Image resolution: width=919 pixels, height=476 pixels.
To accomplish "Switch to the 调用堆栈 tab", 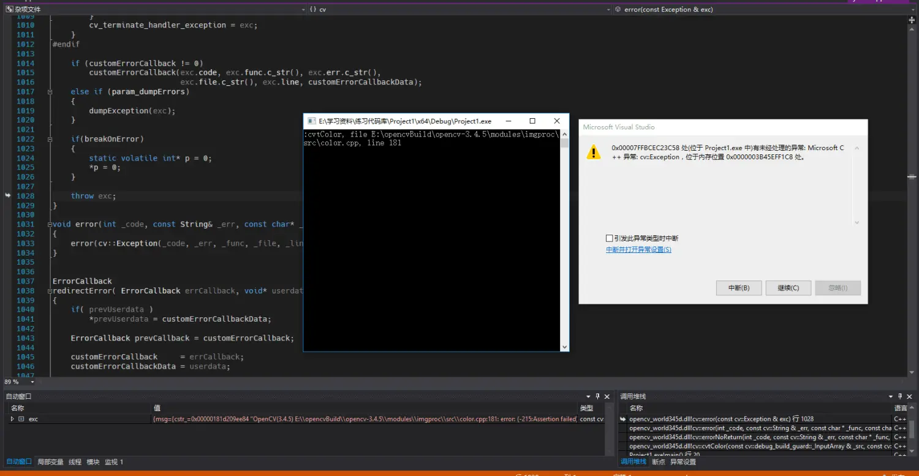I will tap(634, 462).
